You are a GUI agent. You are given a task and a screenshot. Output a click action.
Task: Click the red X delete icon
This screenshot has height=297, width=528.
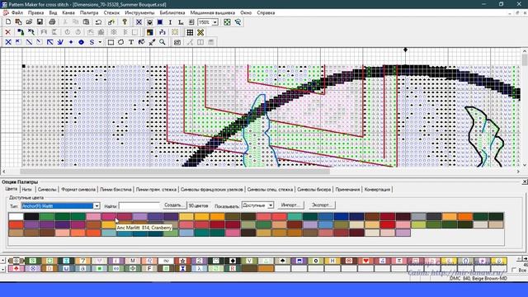pyautogui.click(x=8, y=32)
